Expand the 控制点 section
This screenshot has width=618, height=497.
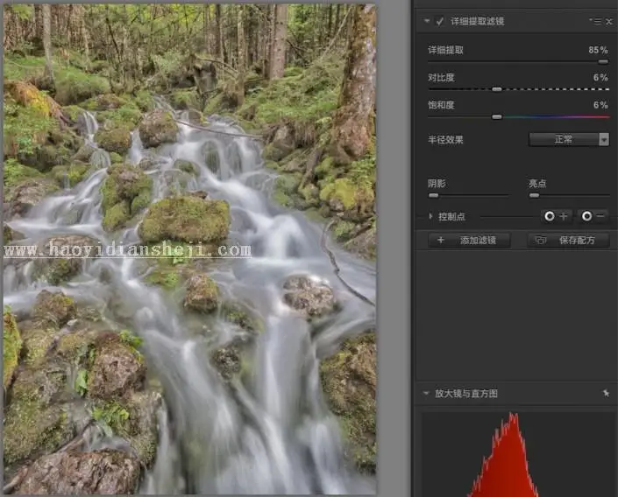pos(430,216)
